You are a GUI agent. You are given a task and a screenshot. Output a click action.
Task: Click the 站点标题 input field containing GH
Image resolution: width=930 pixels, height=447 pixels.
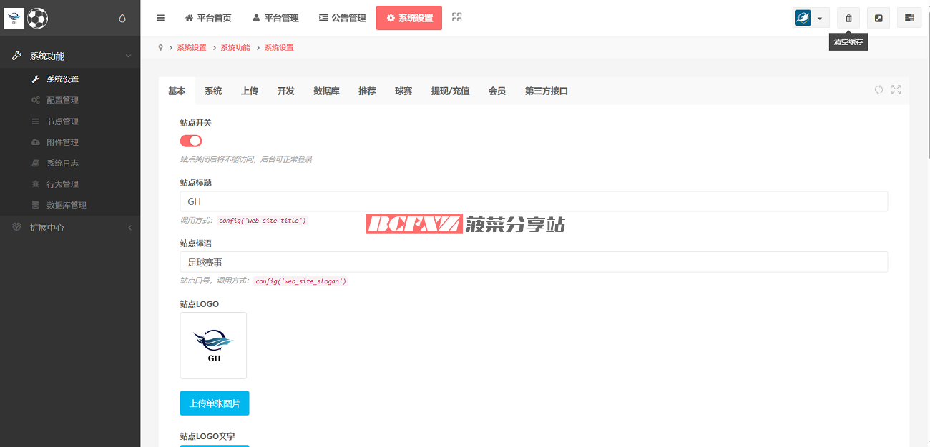[533, 201]
